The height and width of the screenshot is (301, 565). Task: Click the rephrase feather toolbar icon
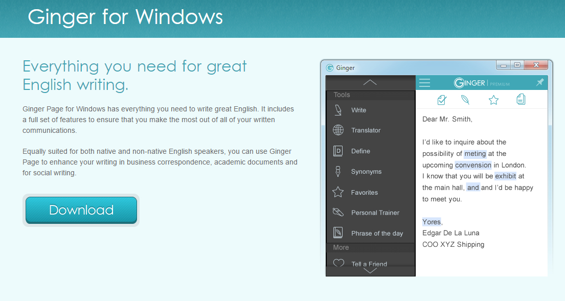tap(465, 100)
